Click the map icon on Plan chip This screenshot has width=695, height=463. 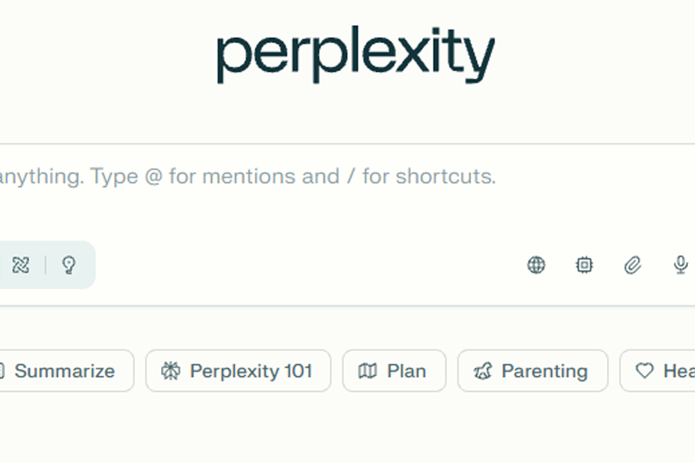367,371
